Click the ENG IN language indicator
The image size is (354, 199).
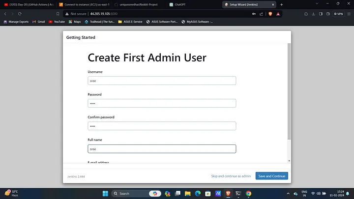tap(304, 194)
